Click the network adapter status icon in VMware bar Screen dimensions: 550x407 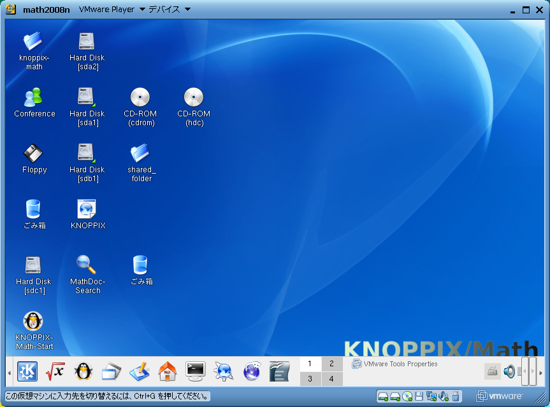(x=431, y=396)
